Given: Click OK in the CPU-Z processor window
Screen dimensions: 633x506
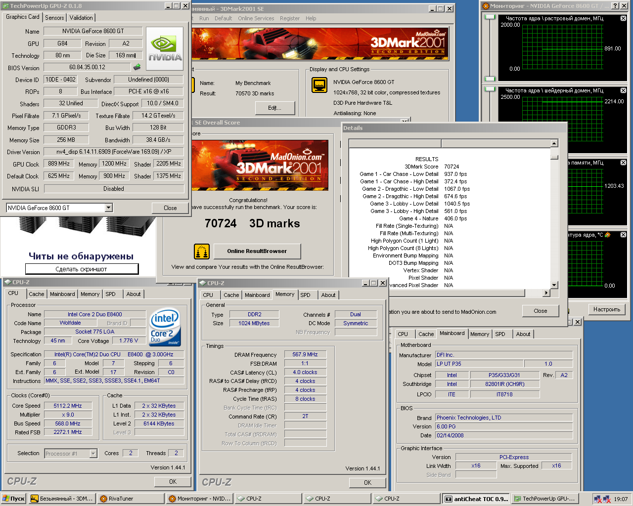Looking at the screenshot, I should [x=173, y=482].
